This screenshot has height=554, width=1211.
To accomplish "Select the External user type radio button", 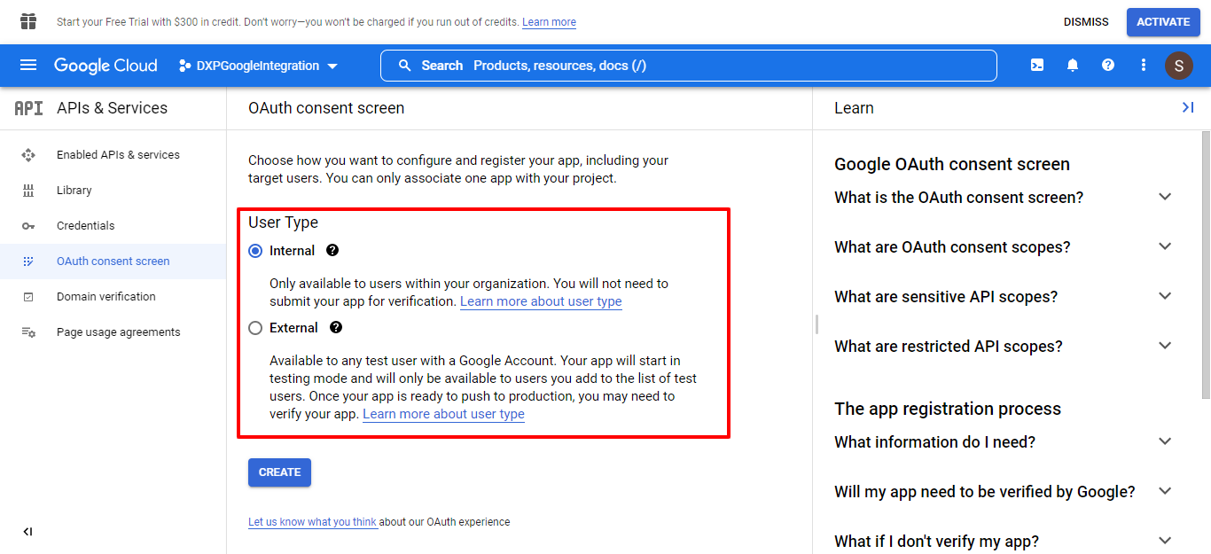I will point(256,328).
